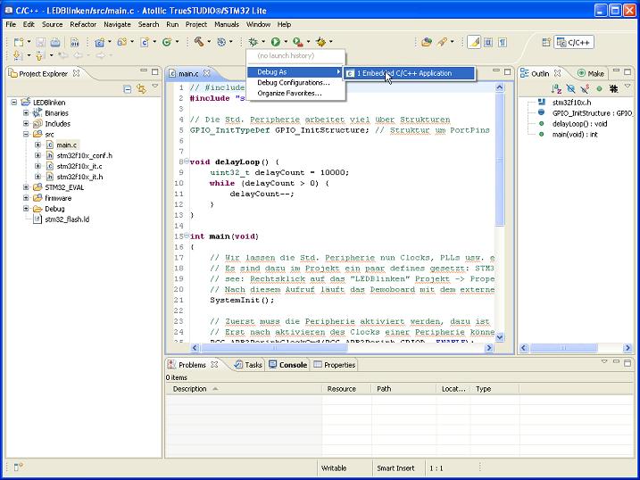Viewport: 640px width, 480px height.
Task: Click editor vertical scroll down arrow
Action: point(499,337)
